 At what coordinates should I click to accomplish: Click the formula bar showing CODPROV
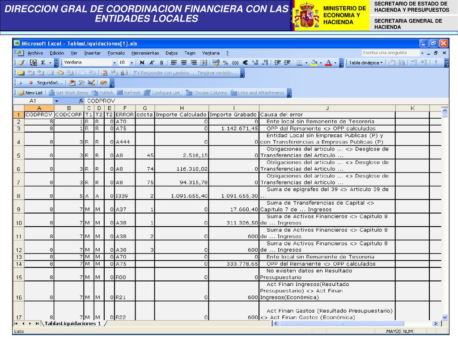coord(266,101)
